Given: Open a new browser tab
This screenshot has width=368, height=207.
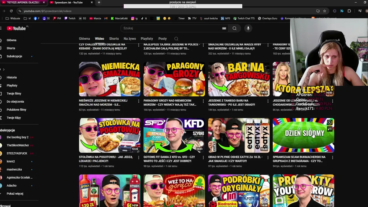Looking at the screenshot, I should pos(99,2).
